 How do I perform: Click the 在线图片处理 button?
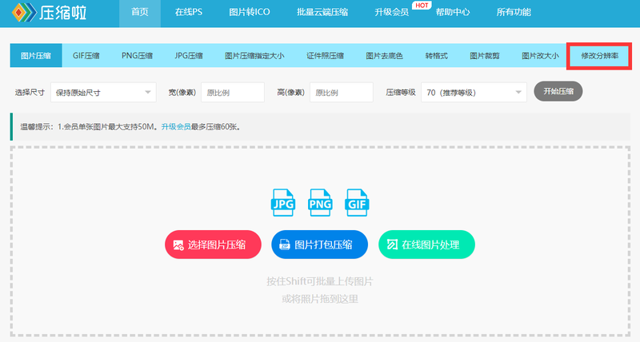(426, 245)
